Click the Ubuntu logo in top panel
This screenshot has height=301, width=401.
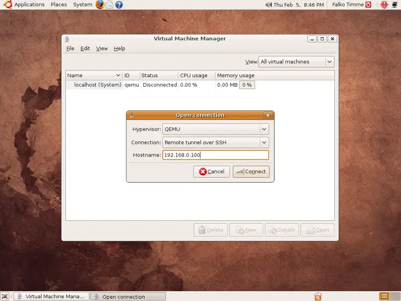(x=8, y=5)
